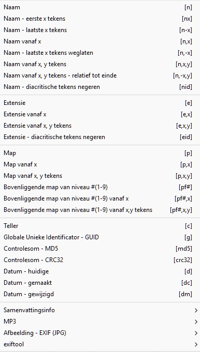Choose Naam - eerste x tekens

(100, 19)
